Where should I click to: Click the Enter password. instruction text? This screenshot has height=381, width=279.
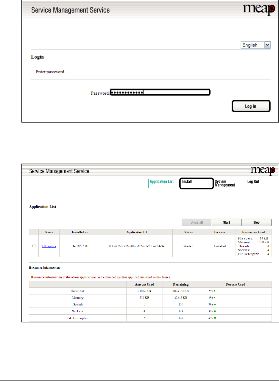point(50,72)
